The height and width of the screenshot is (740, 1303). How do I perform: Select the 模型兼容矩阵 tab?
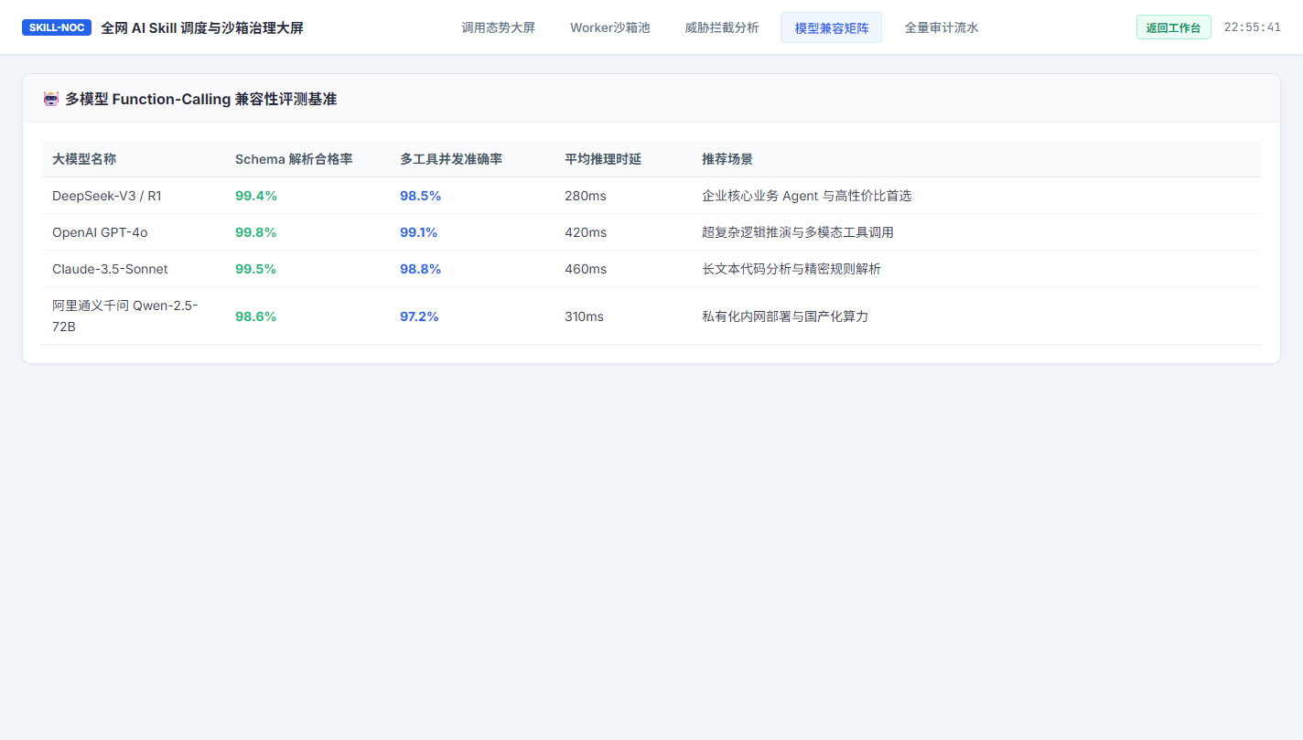click(831, 27)
